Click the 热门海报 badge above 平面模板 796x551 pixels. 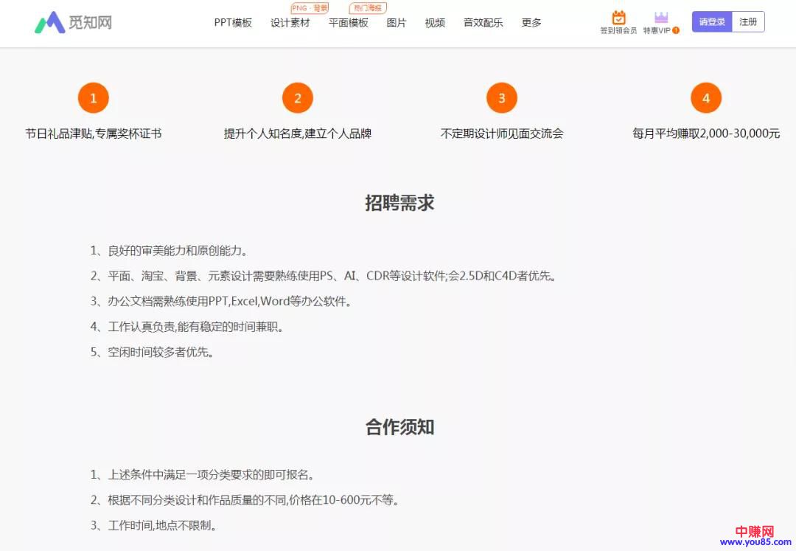click(368, 8)
